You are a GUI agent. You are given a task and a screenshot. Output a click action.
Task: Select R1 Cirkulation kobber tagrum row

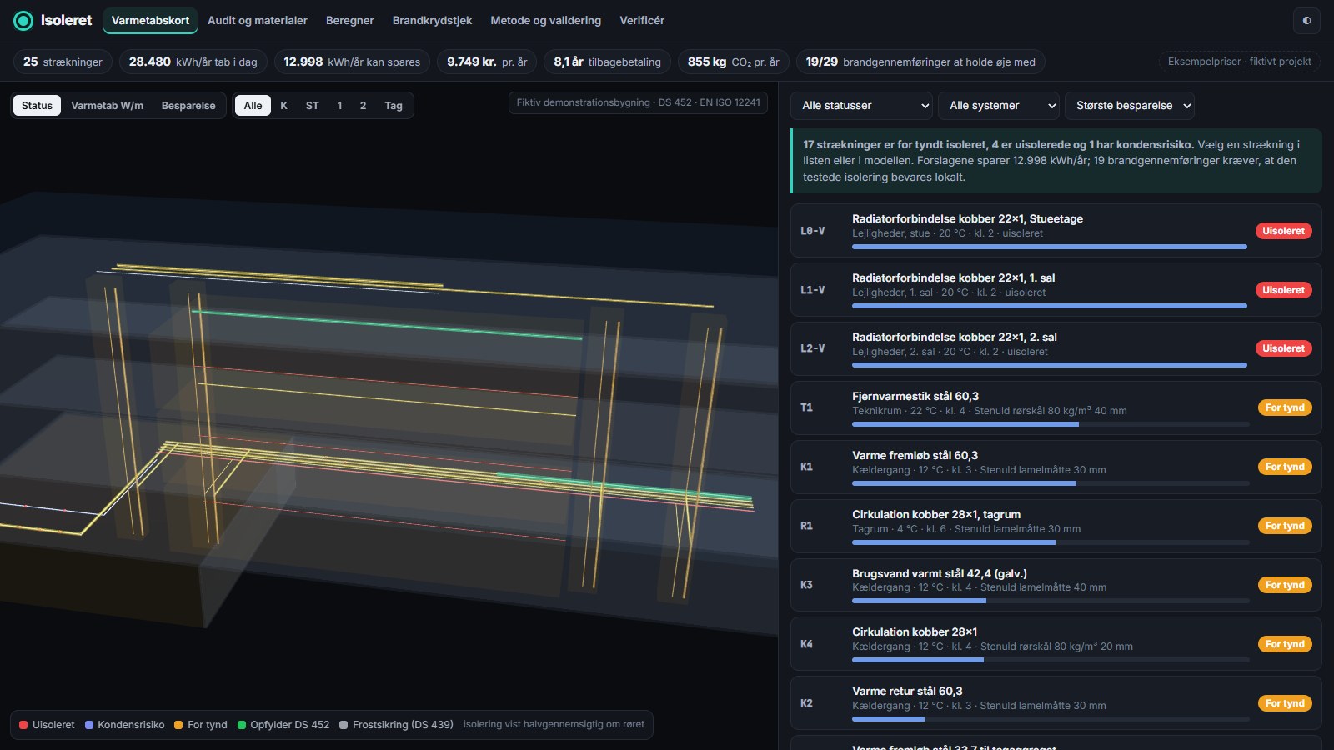pyautogui.click(x=1056, y=527)
